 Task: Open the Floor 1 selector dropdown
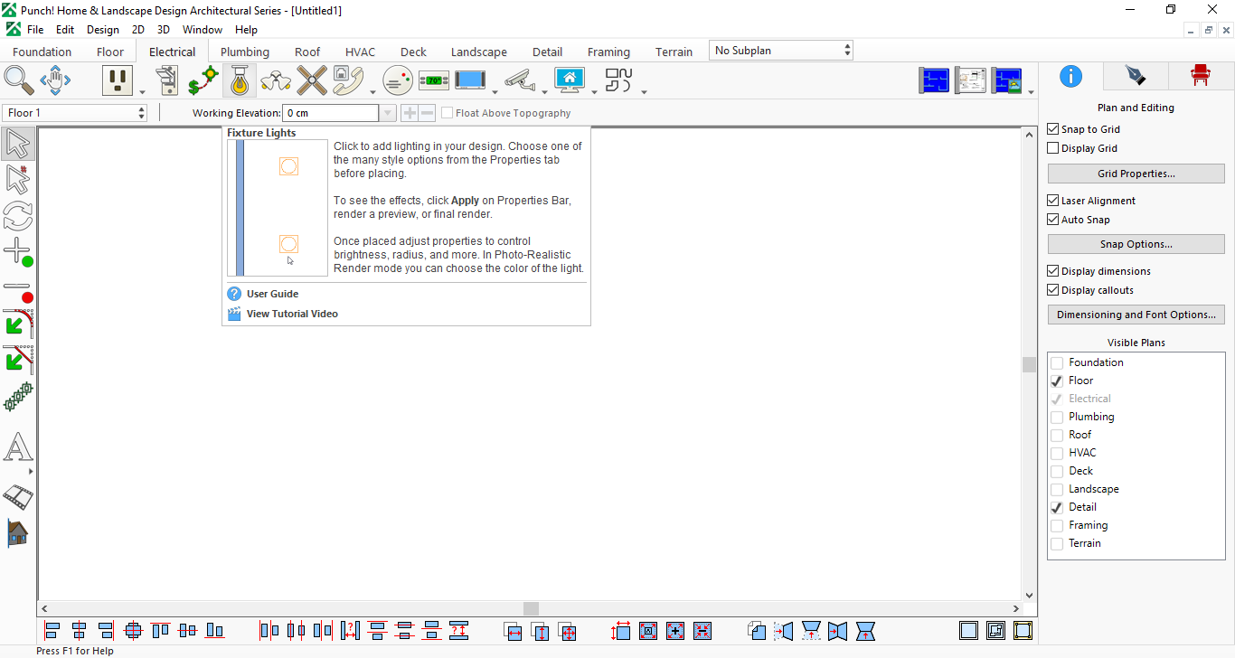pyautogui.click(x=74, y=113)
